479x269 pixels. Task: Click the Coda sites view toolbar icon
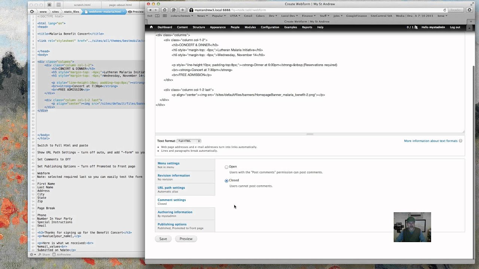pyautogui.click(x=49, y=5)
